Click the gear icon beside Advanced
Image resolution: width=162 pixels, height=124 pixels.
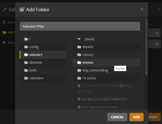coord(4,42)
